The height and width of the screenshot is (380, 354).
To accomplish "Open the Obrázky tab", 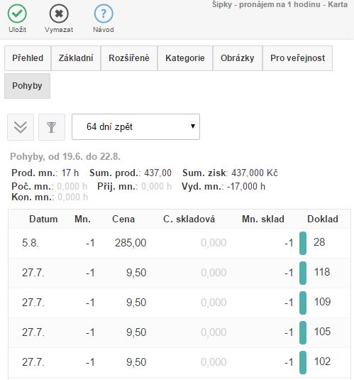I will pyautogui.click(x=238, y=58).
